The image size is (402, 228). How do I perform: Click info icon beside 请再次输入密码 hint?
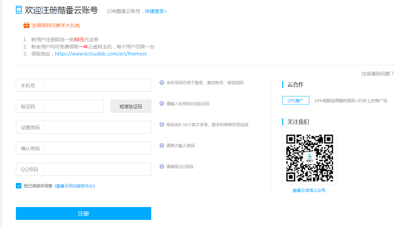pyautogui.click(x=161, y=145)
